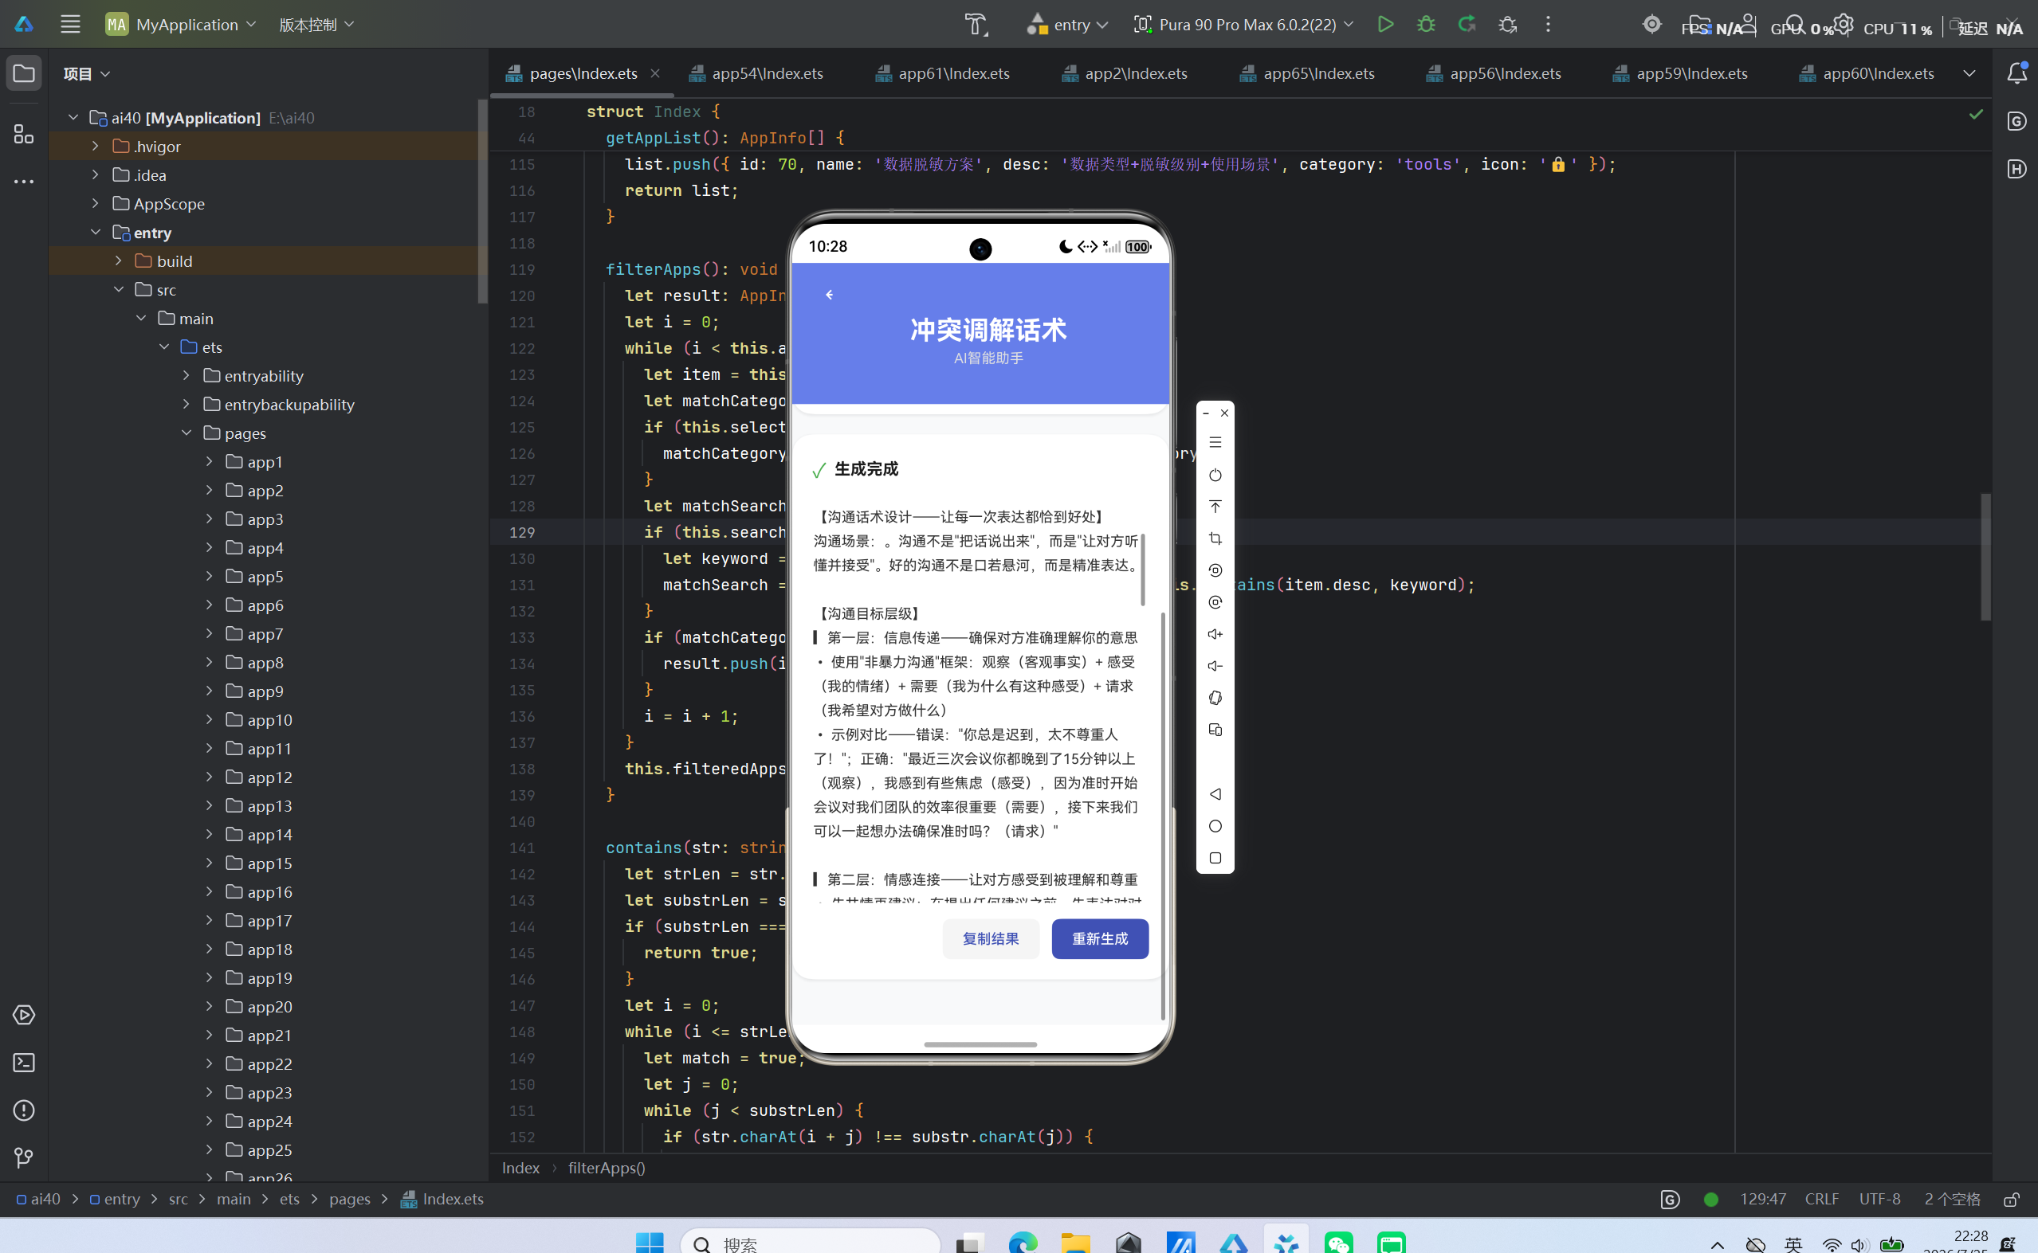The height and width of the screenshot is (1253, 2038).
Task: Open the entry run configuration dropdown
Action: coord(1067,24)
